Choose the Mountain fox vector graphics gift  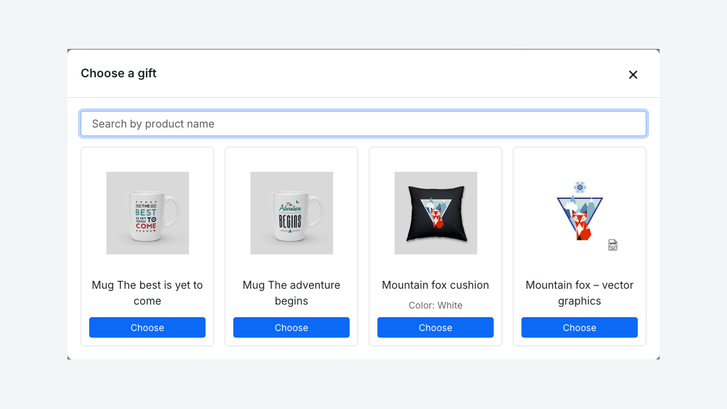[580, 327]
